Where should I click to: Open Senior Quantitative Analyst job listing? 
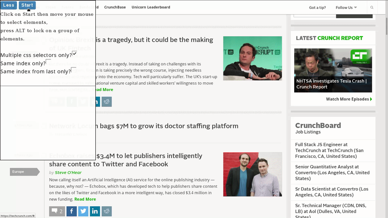pos(332,172)
